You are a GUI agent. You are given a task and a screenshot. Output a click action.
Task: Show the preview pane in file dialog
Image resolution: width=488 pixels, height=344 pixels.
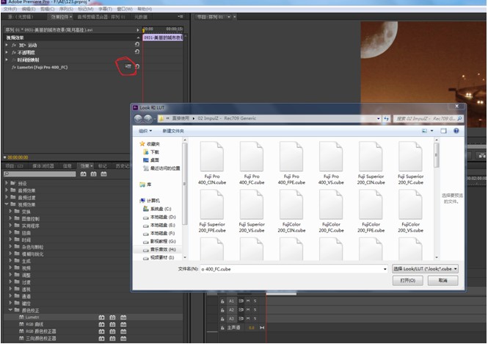pyautogui.click(x=443, y=131)
